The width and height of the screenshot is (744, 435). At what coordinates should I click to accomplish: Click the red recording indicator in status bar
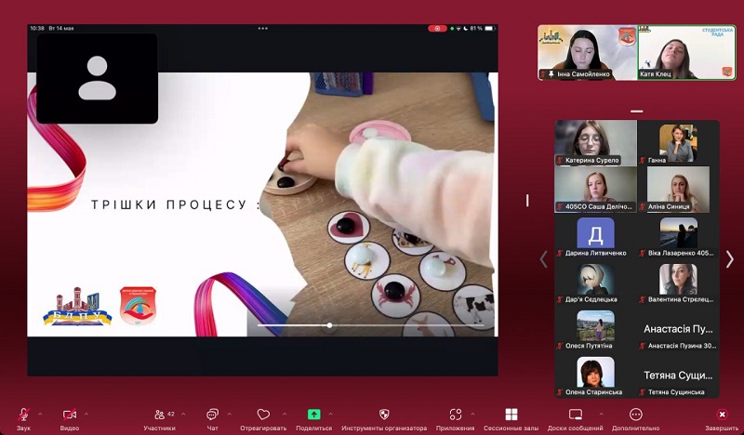(x=437, y=29)
